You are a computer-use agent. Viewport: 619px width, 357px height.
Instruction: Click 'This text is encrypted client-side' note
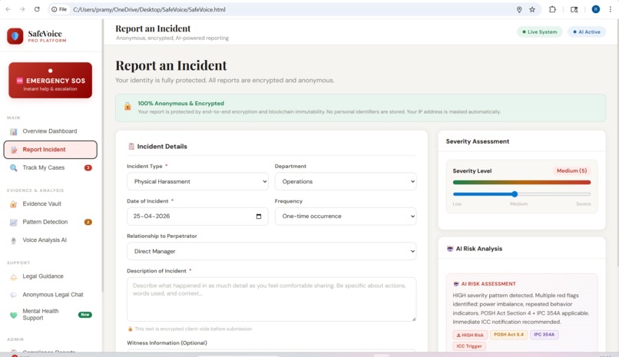pos(193,329)
